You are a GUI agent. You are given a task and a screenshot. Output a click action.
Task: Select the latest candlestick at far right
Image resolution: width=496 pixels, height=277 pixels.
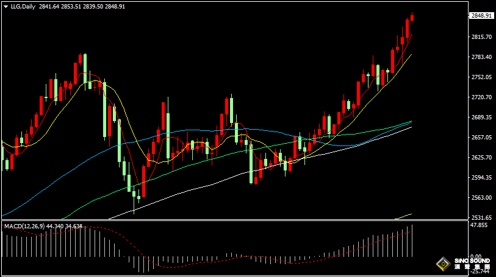(x=412, y=17)
